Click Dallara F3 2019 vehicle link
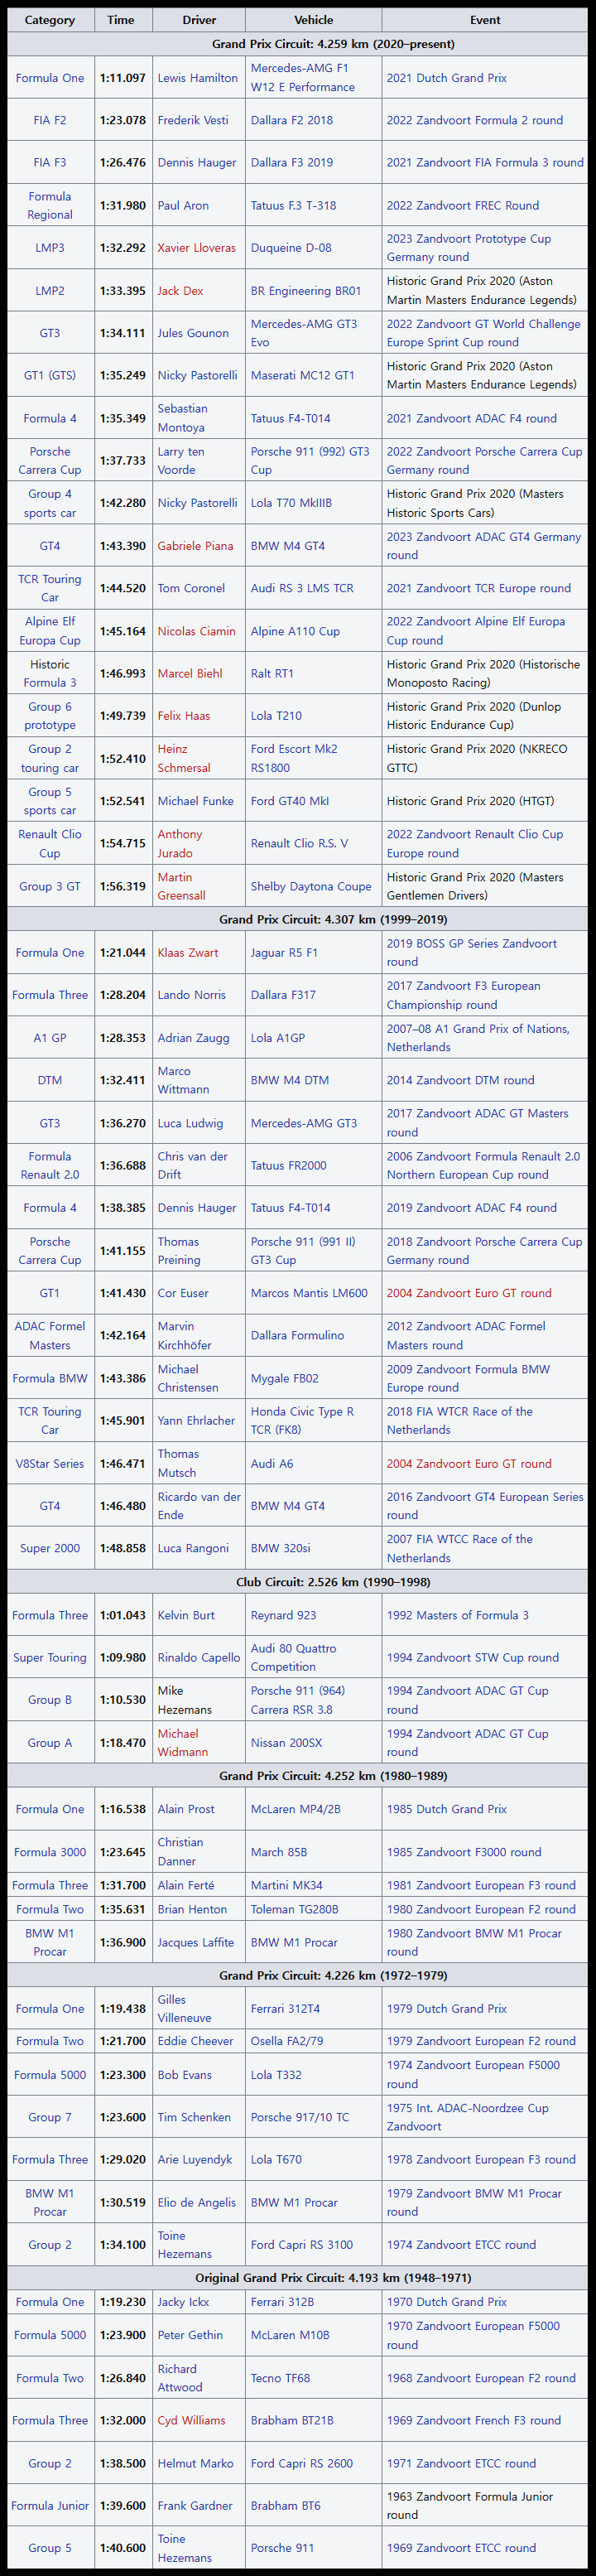Screen dimensions: 596x2576 click(293, 162)
